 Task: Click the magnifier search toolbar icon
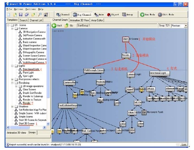(40, 15)
